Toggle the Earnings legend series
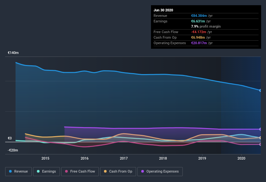This screenshot has width=266, height=182. coord(46,172)
